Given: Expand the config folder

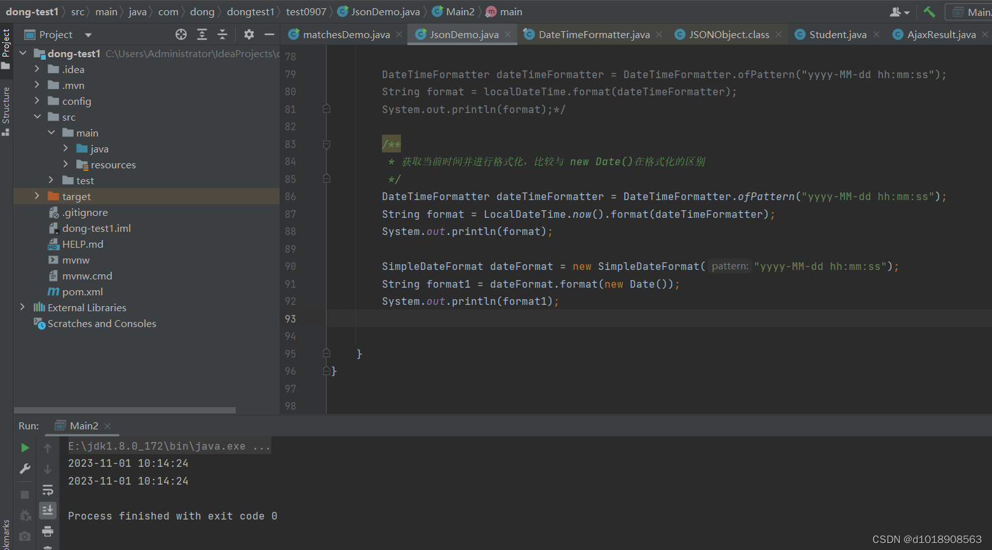Looking at the screenshot, I should 37,101.
